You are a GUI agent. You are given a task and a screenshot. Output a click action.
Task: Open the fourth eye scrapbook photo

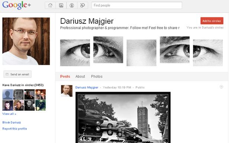175,50
